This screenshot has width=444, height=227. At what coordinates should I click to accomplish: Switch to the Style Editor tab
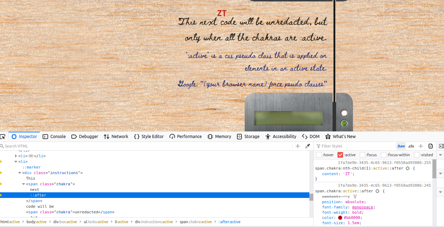[x=149, y=137]
